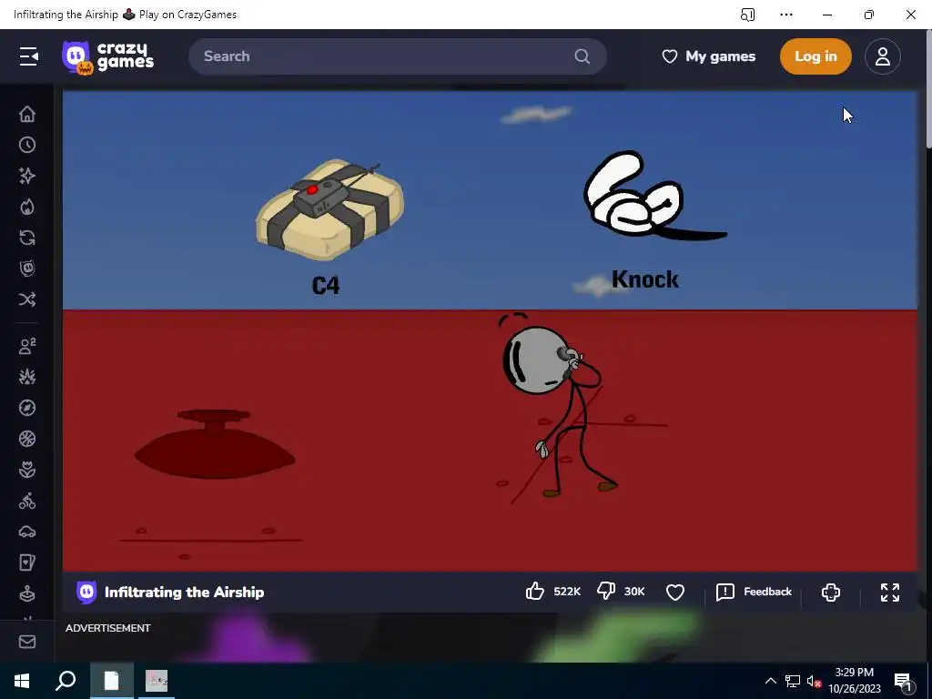Open the user profile avatar icon
The width and height of the screenshot is (932, 699).
[x=882, y=56]
